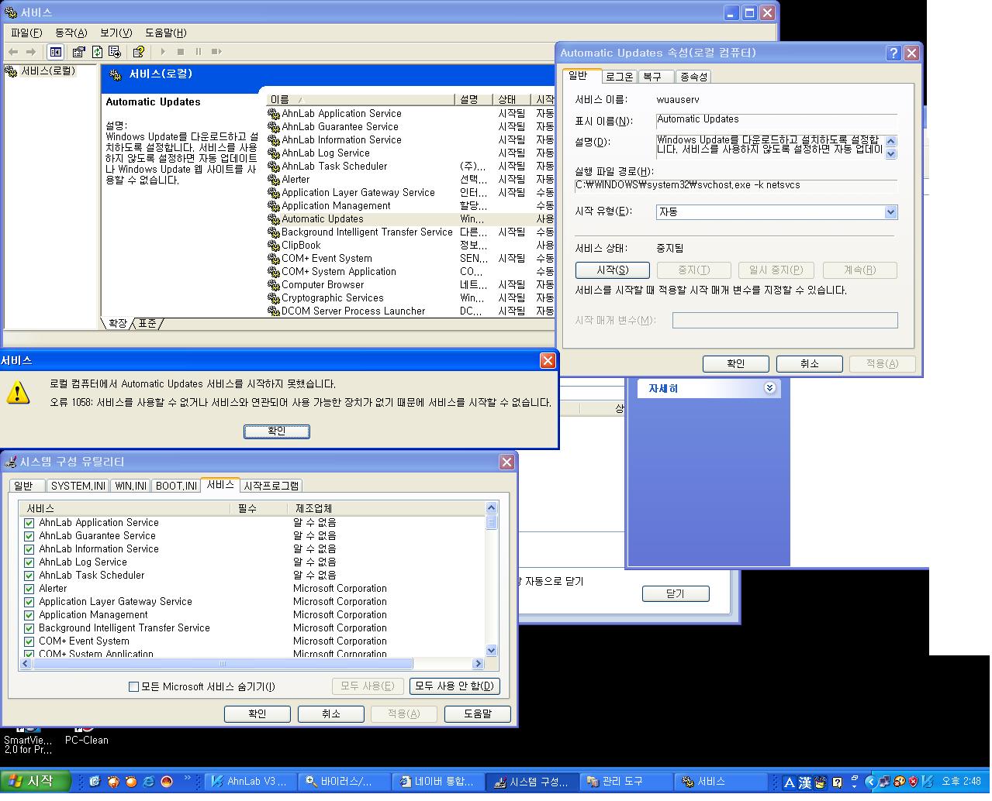This screenshot has width=992, height=801.
Task: Open the BOOT.INI tab in System Configuration
Action: [176, 486]
